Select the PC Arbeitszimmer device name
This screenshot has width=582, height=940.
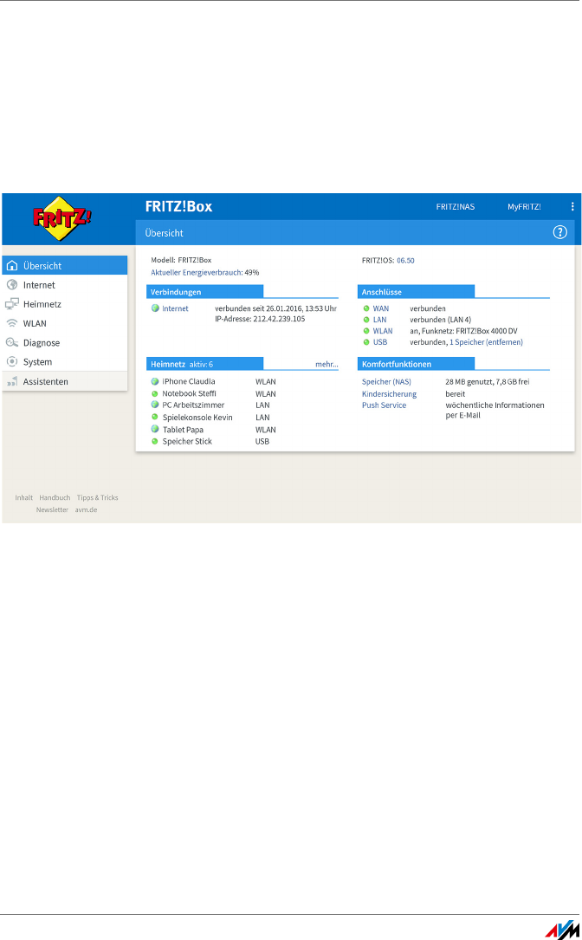pyautogui.click(x=193, y=405)
